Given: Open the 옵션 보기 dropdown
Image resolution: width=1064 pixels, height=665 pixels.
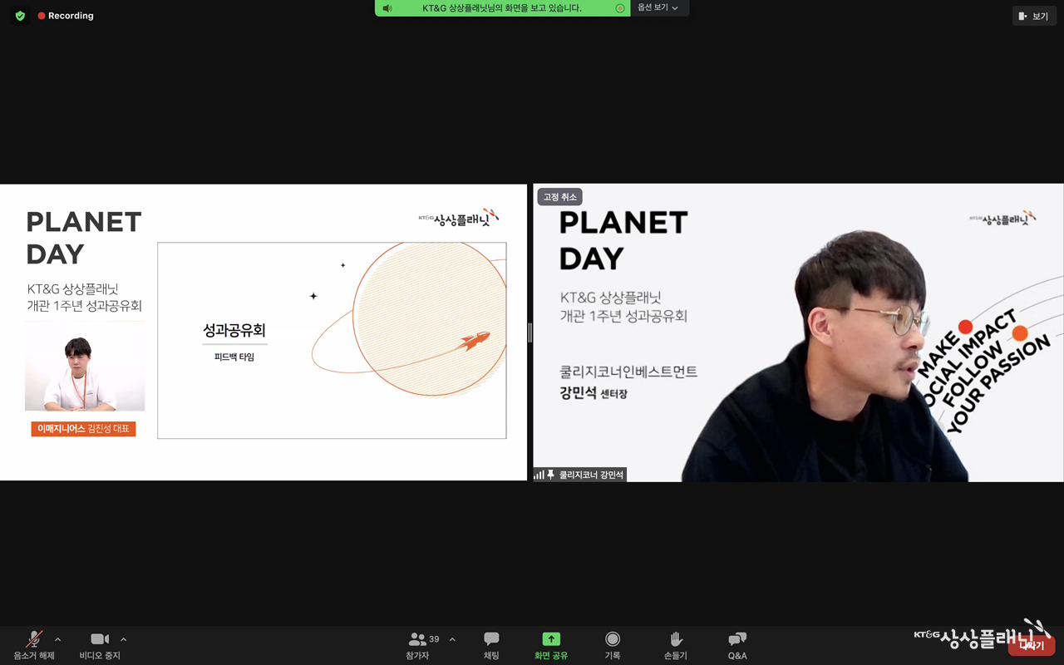Looking at the screenshot, I should (x=658, y=8).
